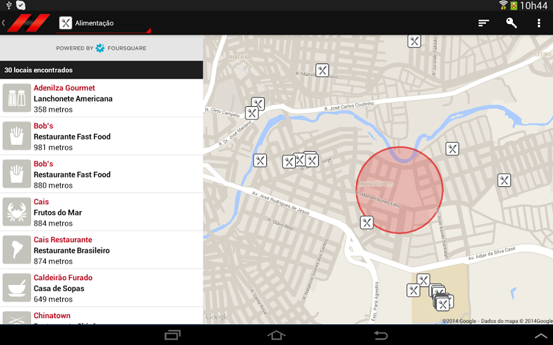
Task: Select Adenilza Gourmet list entry
Action: point(102,98)
